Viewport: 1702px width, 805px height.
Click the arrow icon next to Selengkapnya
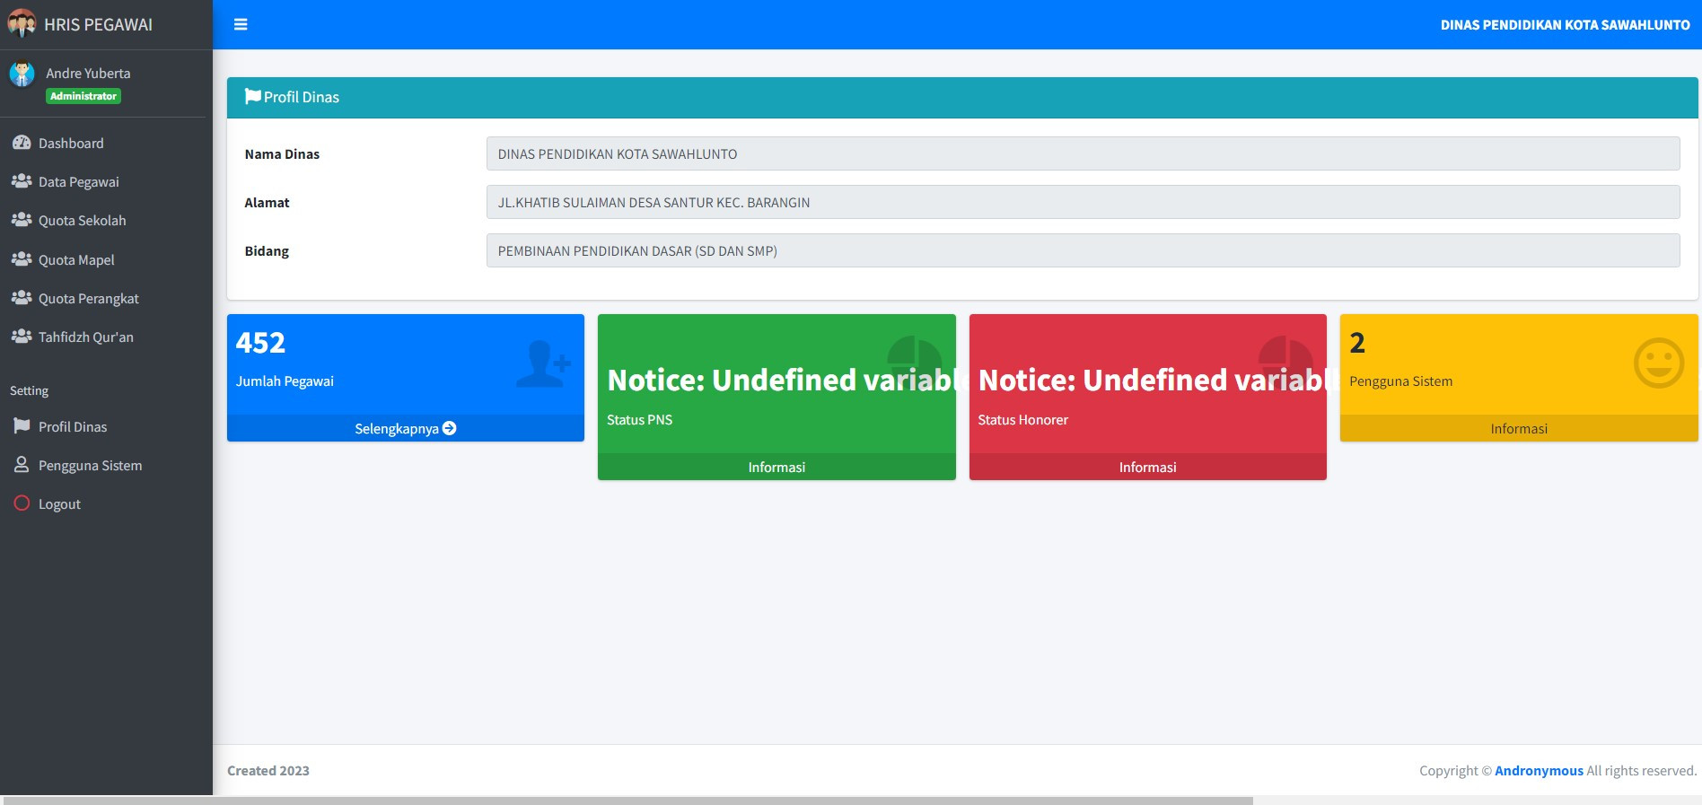(450, 428)
